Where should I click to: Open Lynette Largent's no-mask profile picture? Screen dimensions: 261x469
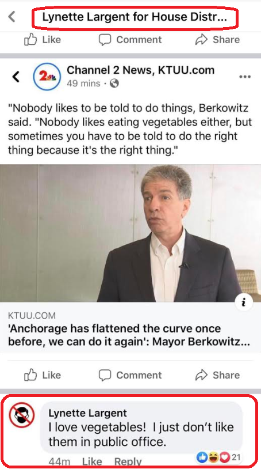tap(21, 415)
